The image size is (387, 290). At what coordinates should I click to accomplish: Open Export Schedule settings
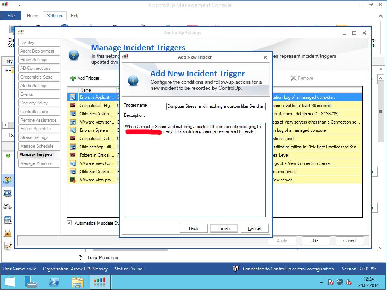39,128
